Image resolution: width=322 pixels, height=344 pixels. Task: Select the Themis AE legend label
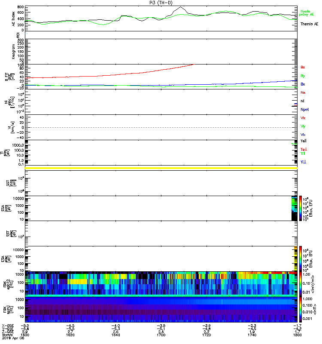click(x=309, y=24)
